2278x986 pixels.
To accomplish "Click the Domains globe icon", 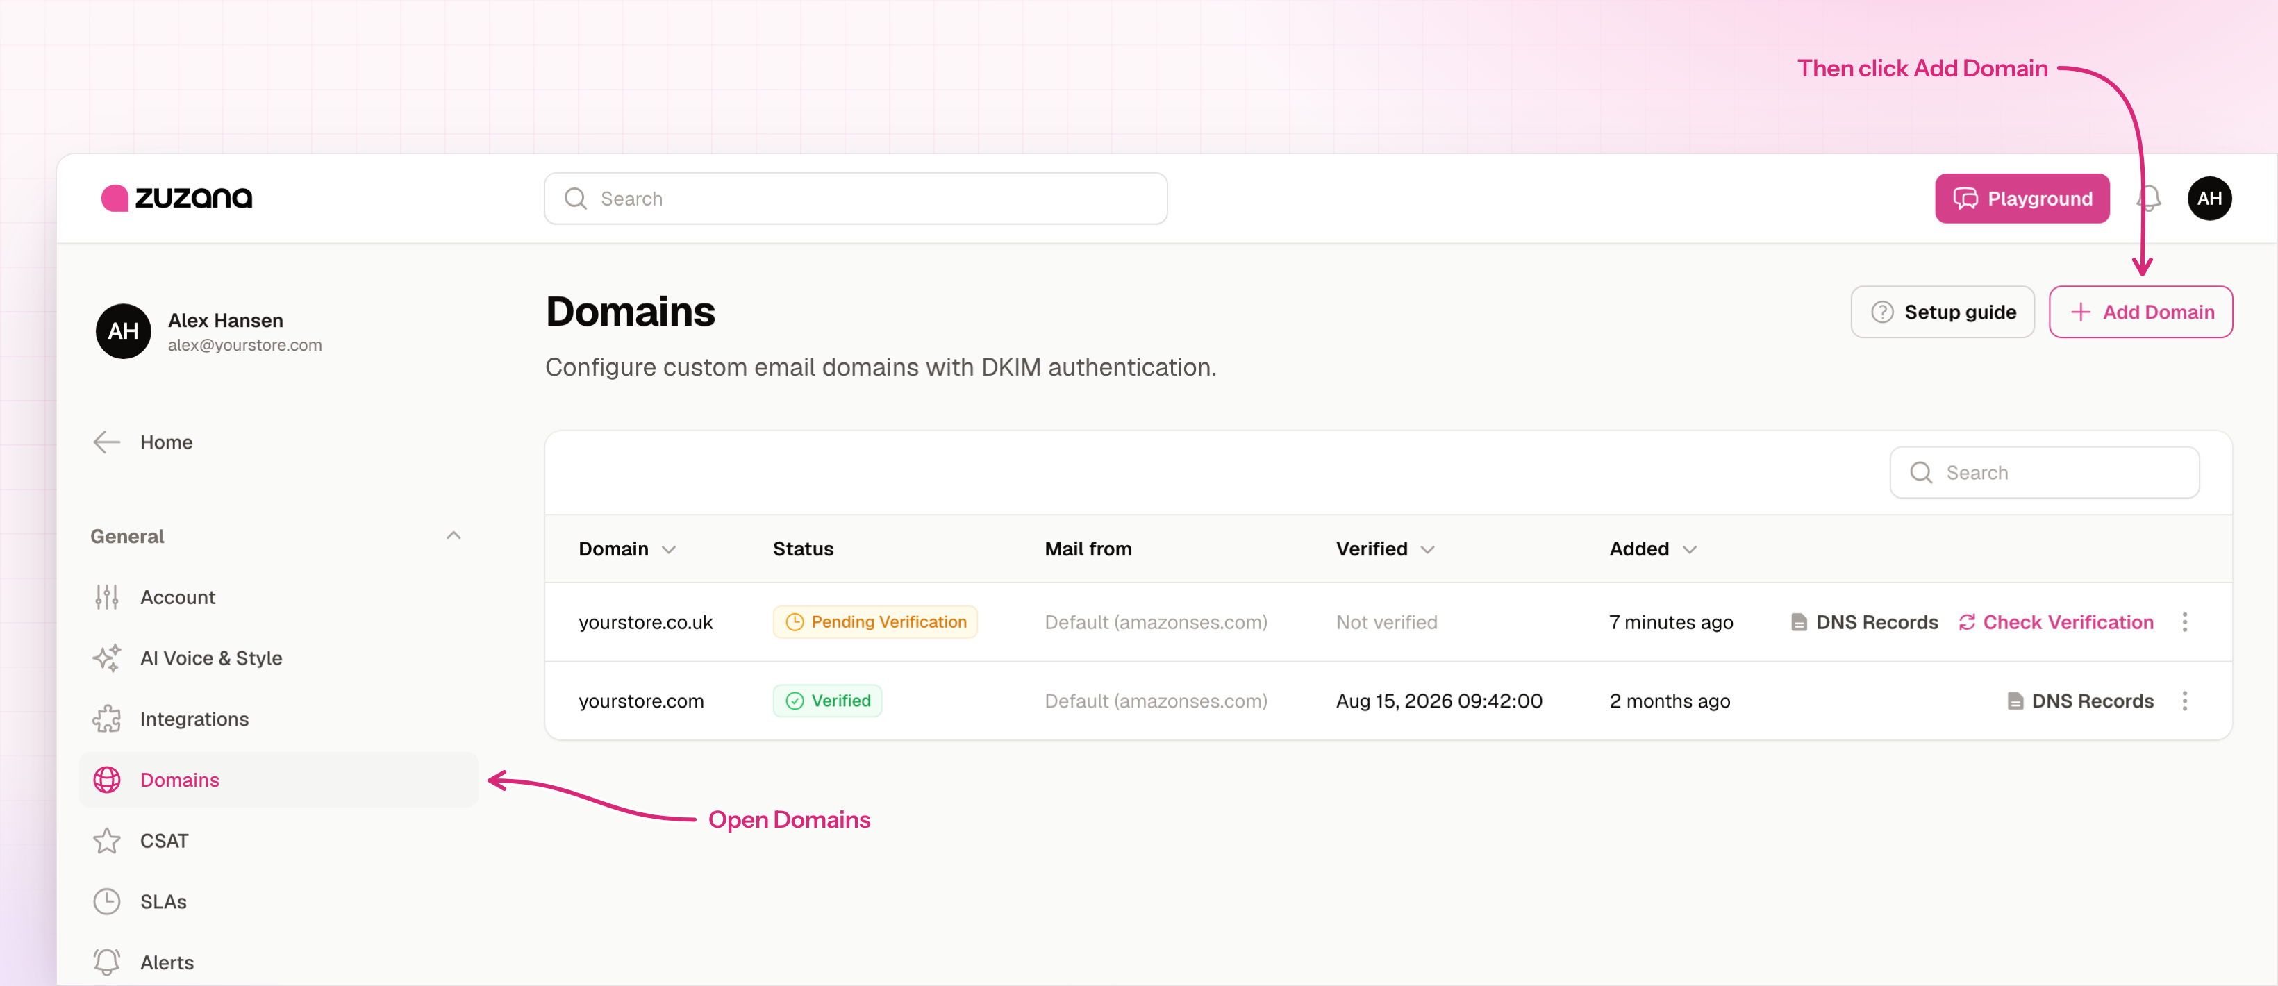I will tap(106, 780).
